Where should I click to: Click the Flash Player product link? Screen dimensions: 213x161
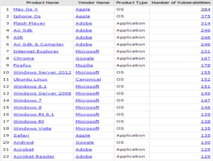coord(27,23)
